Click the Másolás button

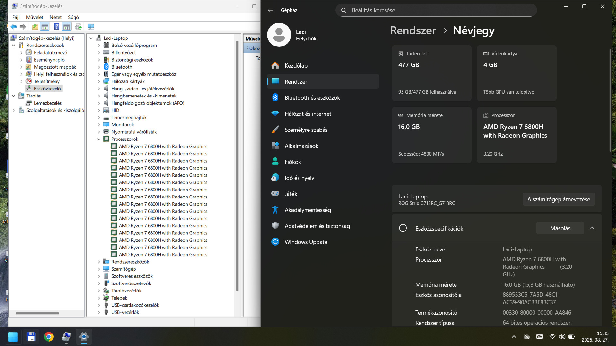(560, 228)
